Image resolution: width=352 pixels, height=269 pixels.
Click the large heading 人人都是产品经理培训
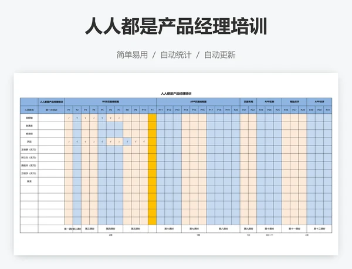[176, 26]
